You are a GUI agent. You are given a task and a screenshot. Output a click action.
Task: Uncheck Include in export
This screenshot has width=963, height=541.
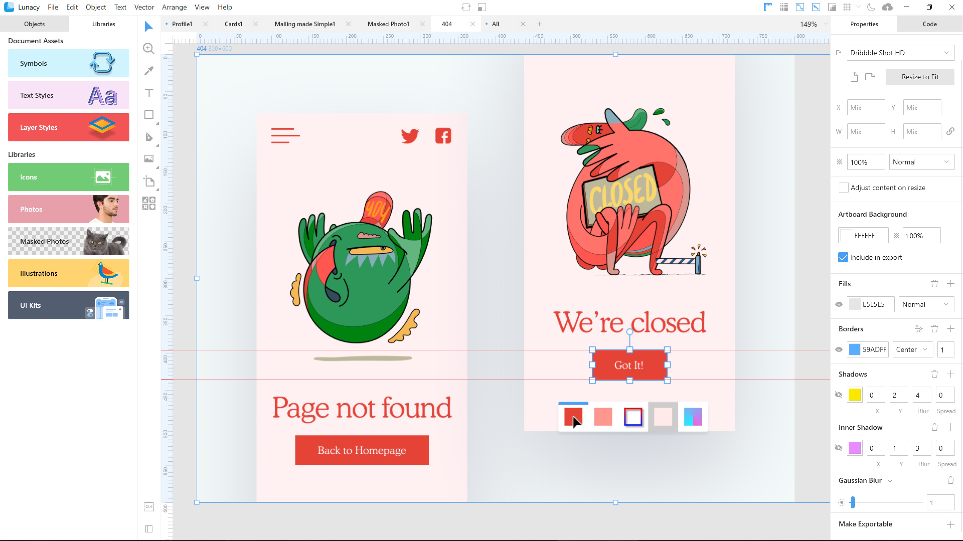[x=843, y=257]
